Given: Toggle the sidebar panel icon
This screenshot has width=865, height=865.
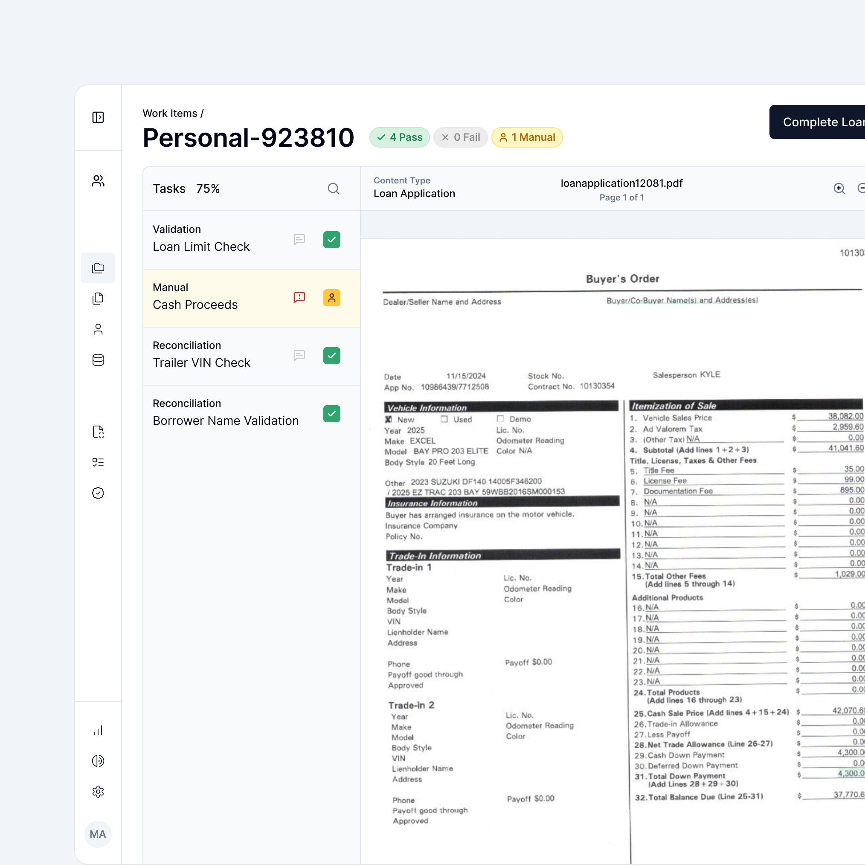Looking at the screenshot, I should coord(98,117).
